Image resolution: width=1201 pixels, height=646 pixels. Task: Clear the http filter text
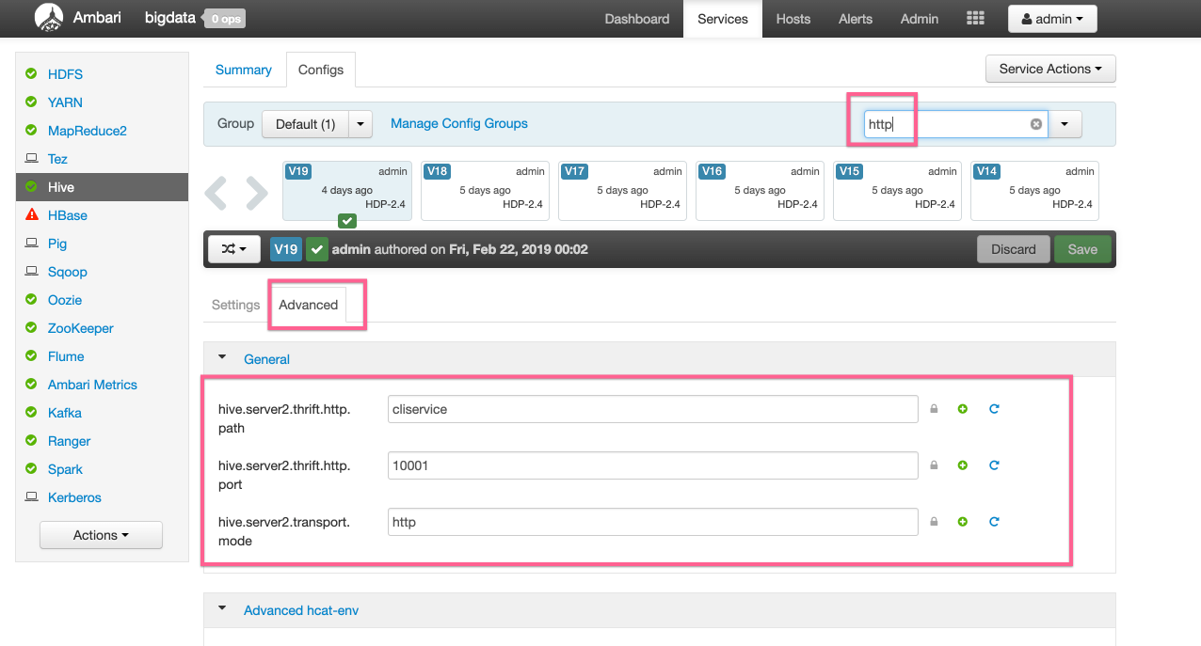pos(1035,124)
